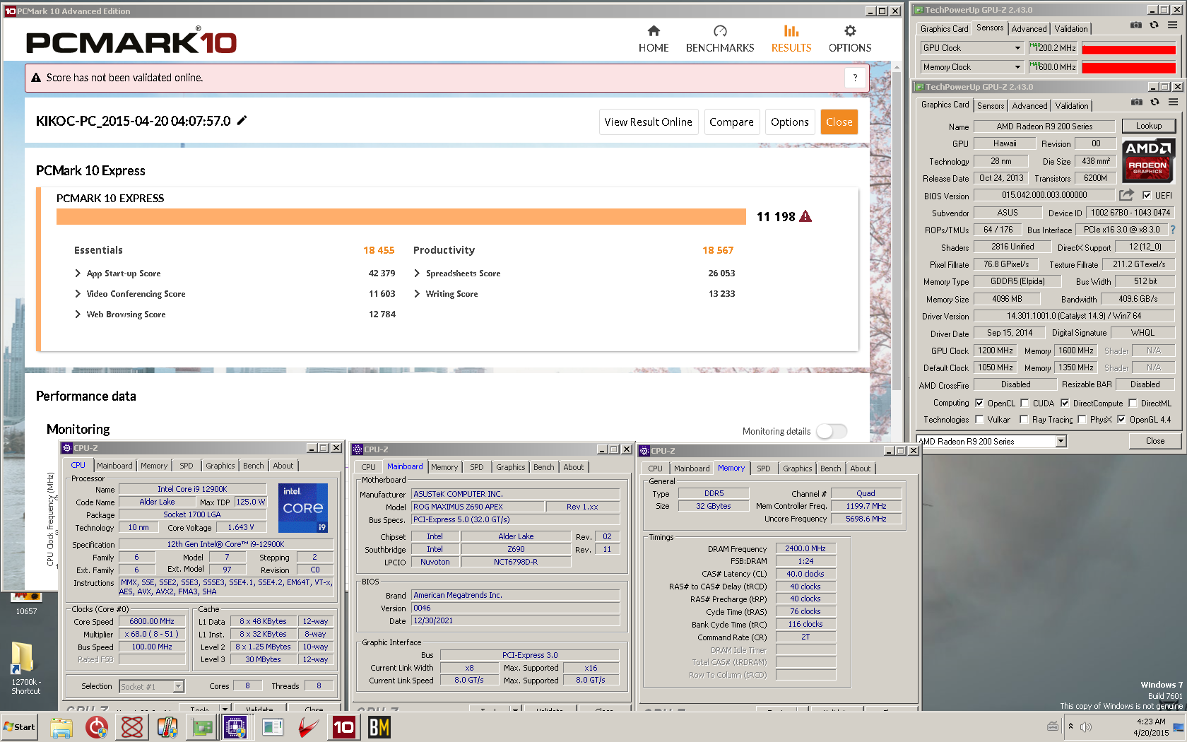
Task: Click the Compare button
Action: pos(731,122)
